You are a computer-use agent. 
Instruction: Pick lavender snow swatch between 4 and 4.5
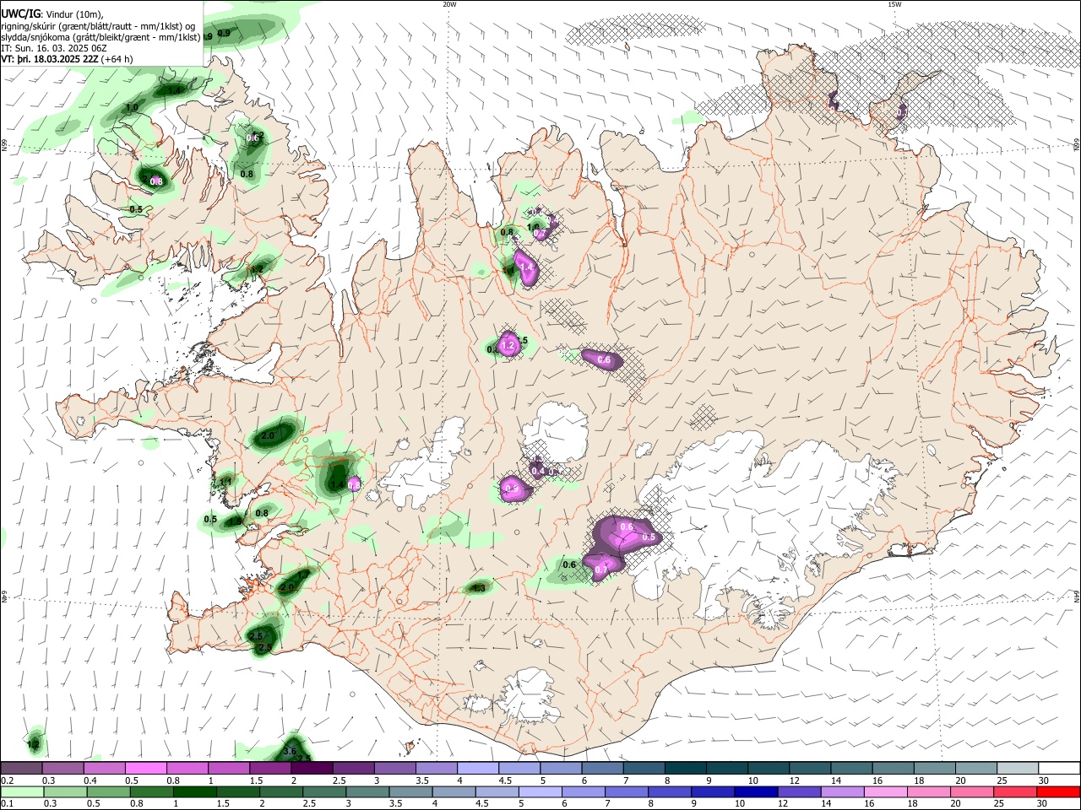coord(478,769)
